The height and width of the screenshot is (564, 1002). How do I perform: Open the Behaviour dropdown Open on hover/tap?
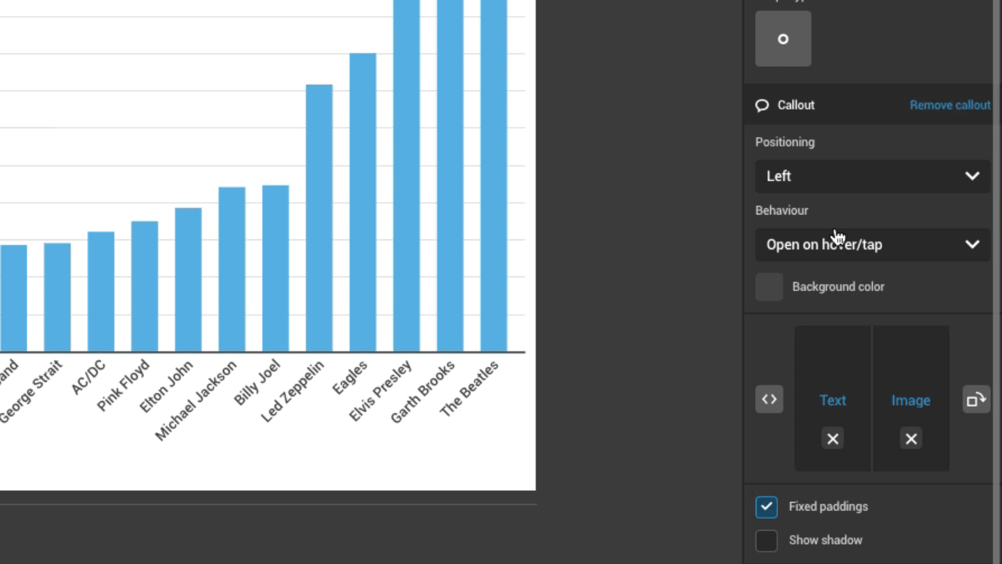coord(873,244)
